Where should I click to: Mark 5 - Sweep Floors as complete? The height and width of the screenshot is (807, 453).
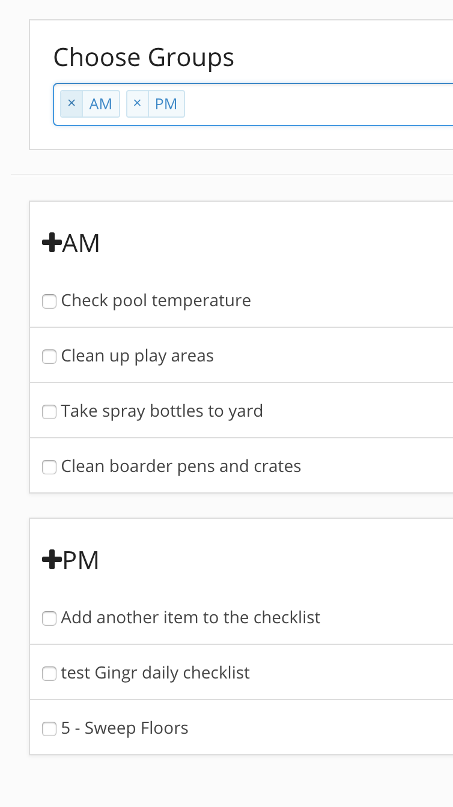pos(49,728)
